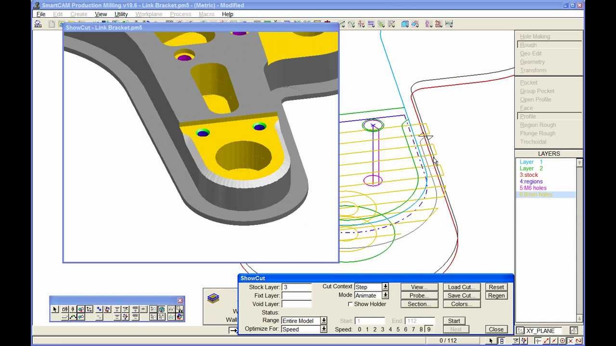Open the View menu

pos(101,14)
